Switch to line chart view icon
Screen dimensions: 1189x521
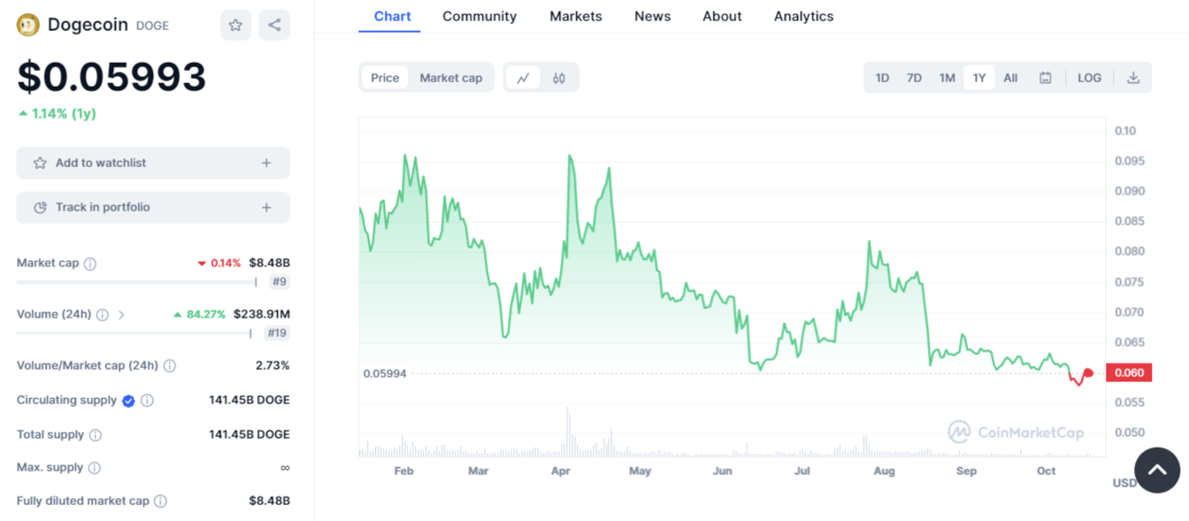523,78
